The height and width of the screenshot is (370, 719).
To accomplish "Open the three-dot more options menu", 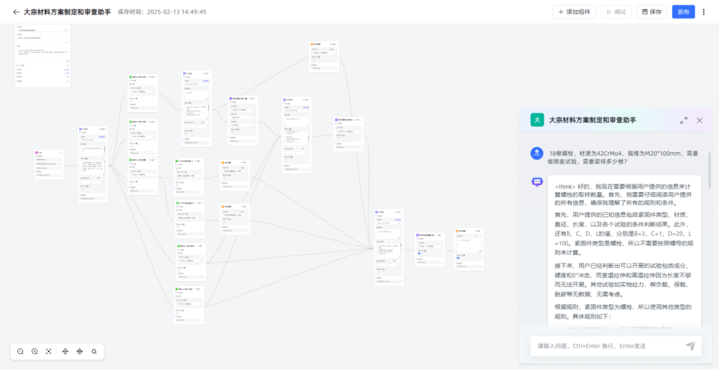I will (x=704, y=12).
